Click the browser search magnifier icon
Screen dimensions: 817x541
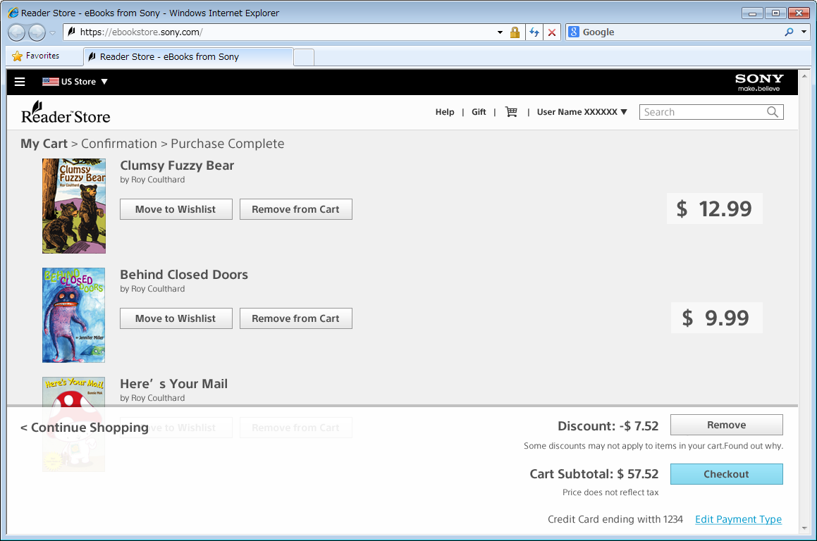[789, 32]
